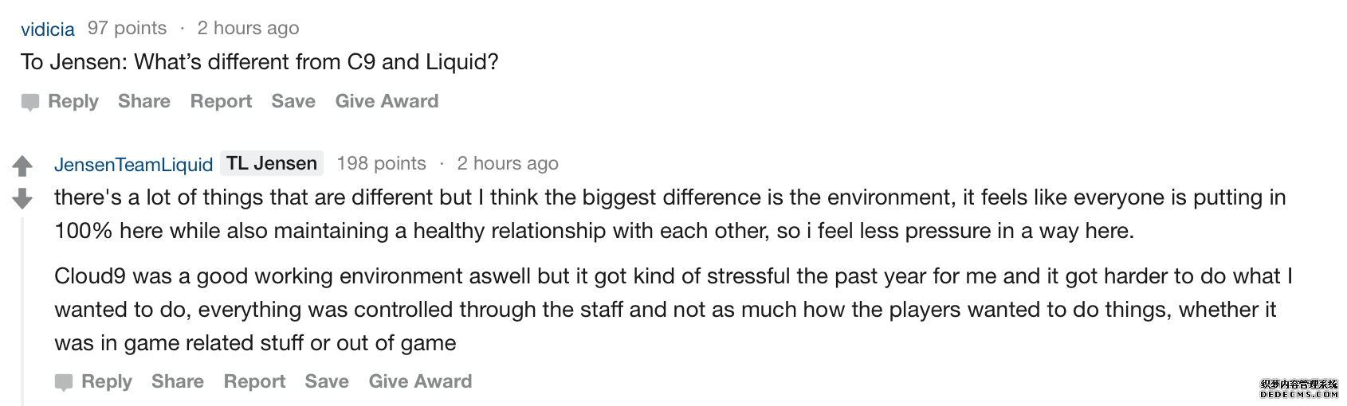1347x406 pixels.
Task: Click the 2 hours ago timestamp on Jensen's reply
Action: pos(508,163)
